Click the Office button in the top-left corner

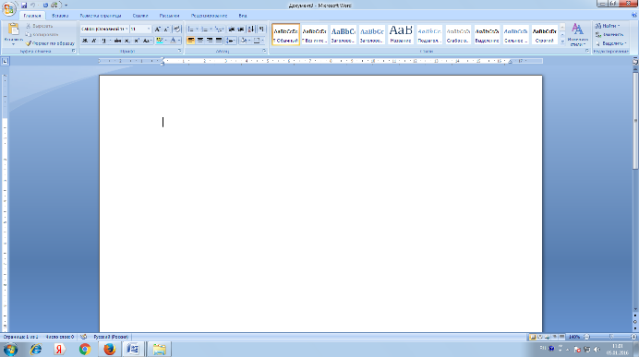click(8, 8)
